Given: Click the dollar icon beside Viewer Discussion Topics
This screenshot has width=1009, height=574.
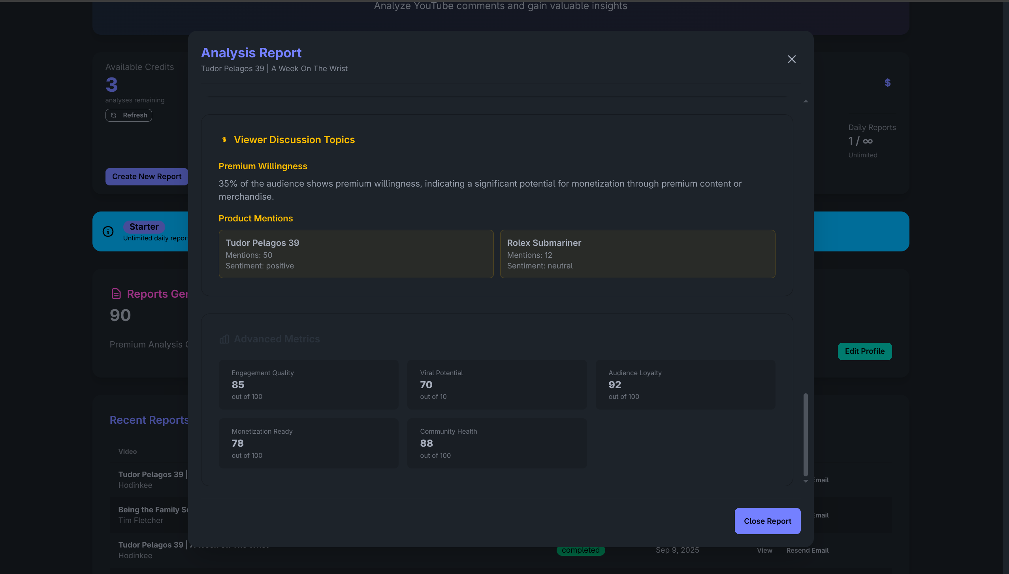Looking at the screenshot, I should (x=224, y=140).
